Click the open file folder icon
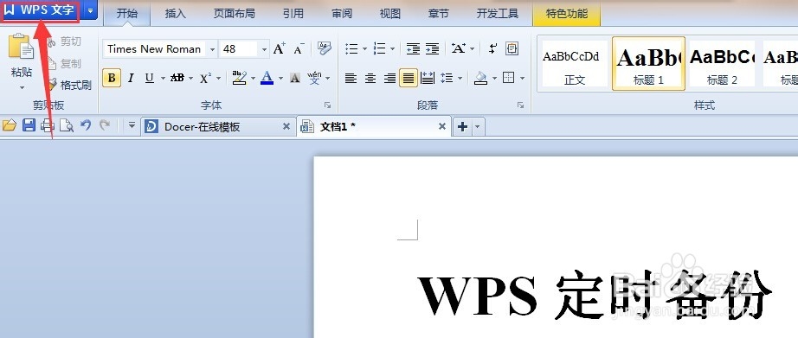The width and height of the screenshot is (798, 338). coord(10,125)
